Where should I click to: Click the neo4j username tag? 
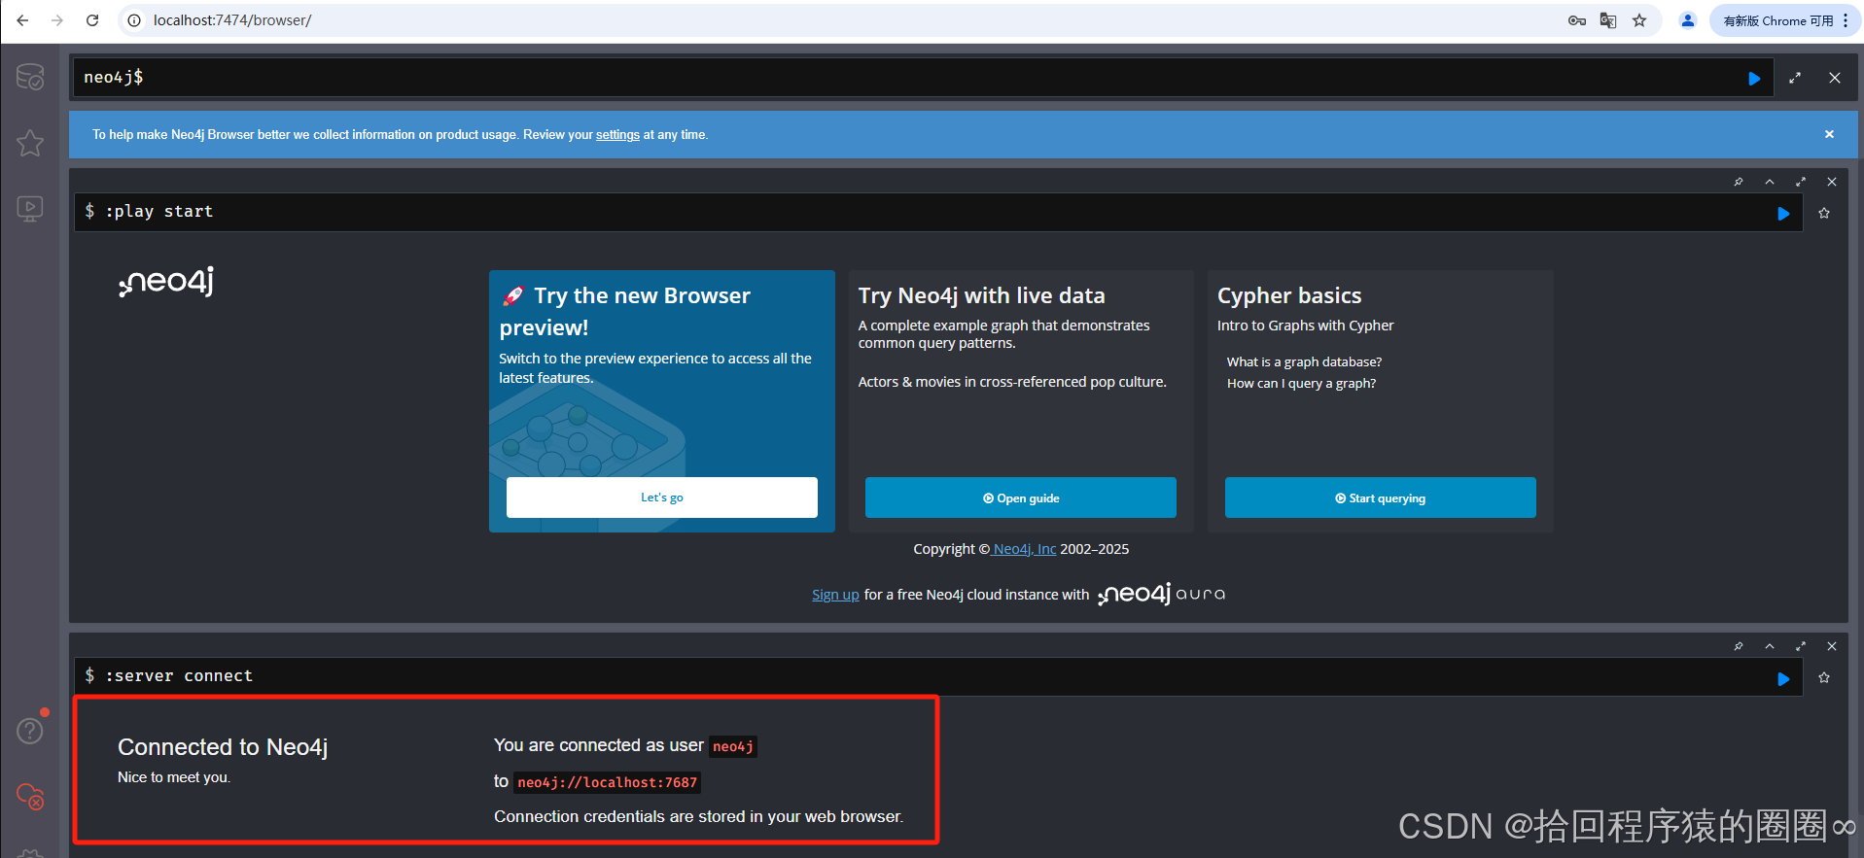(x=733, y=746)
